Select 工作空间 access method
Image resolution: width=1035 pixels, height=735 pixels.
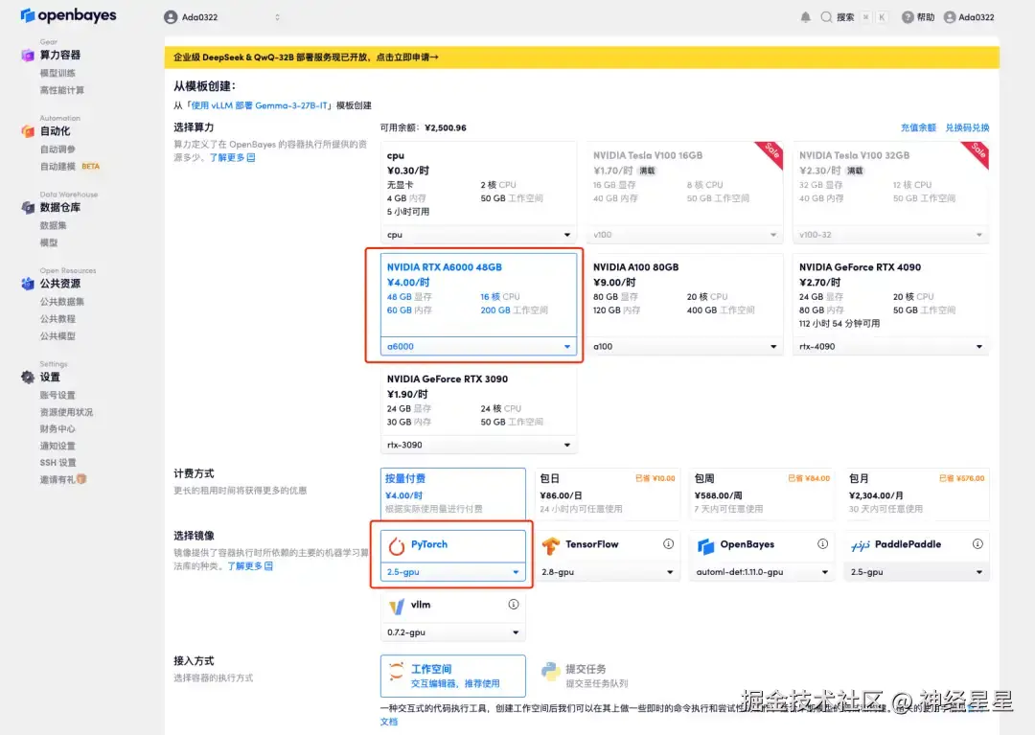452,677
